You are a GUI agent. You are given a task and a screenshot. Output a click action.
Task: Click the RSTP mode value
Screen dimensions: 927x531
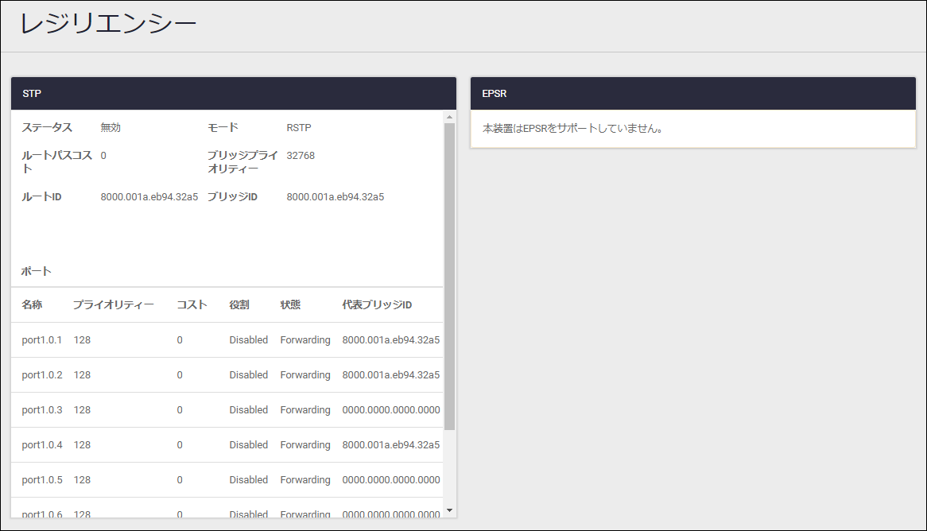(x=300, y=127)
